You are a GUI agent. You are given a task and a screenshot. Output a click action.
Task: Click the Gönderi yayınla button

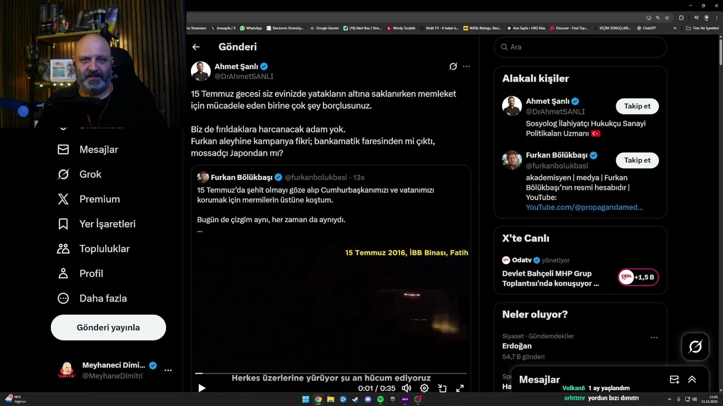tap(108, 328)
